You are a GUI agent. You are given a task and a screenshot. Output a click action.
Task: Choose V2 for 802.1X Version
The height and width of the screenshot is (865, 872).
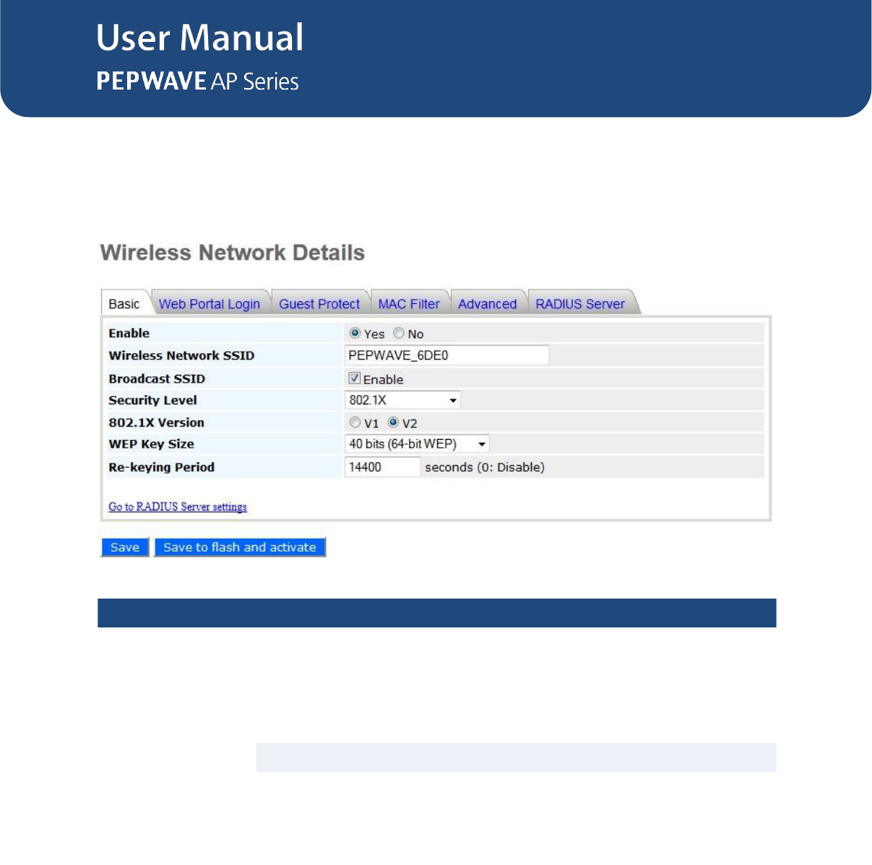click(393, 422)
